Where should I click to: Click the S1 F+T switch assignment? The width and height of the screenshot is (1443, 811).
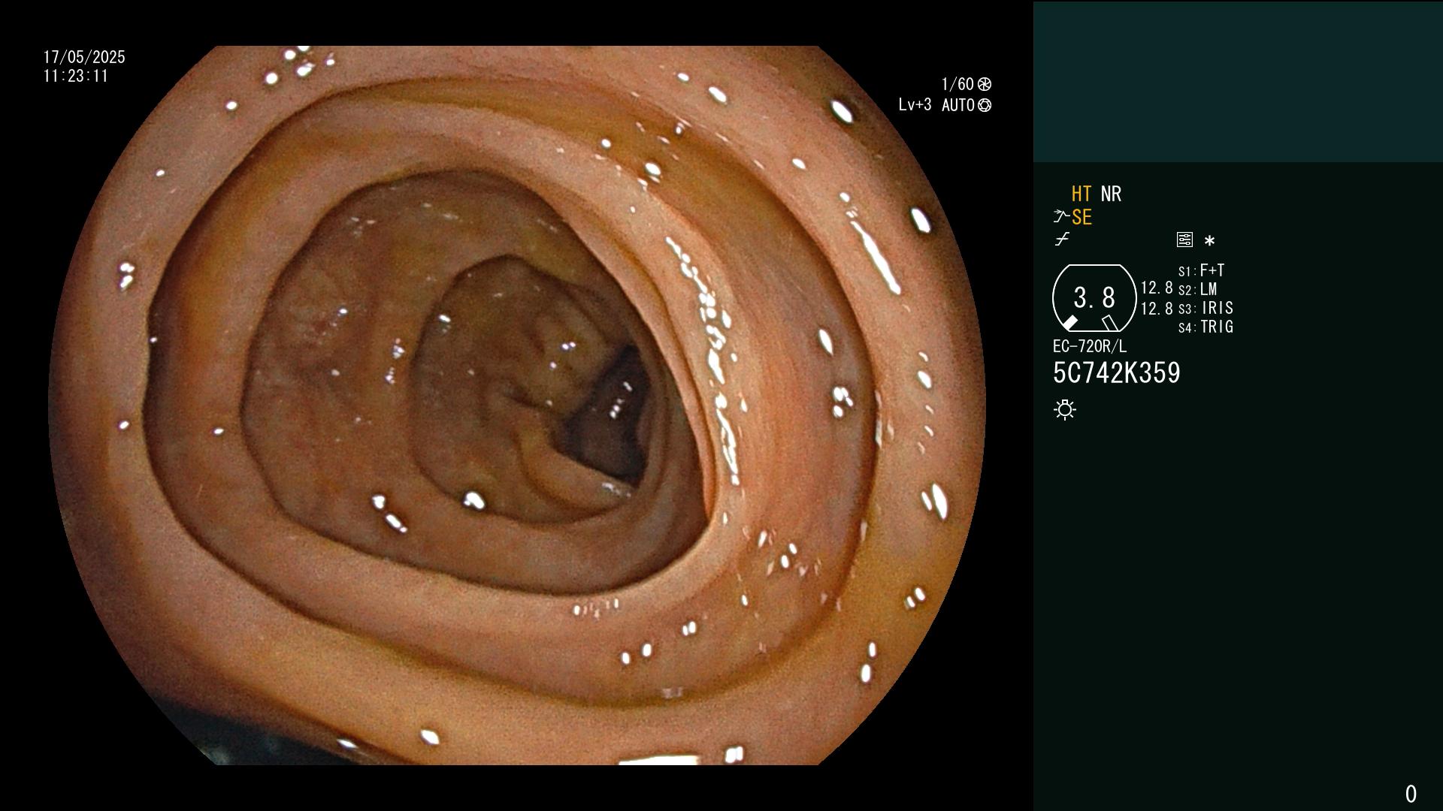(1202, 270)
